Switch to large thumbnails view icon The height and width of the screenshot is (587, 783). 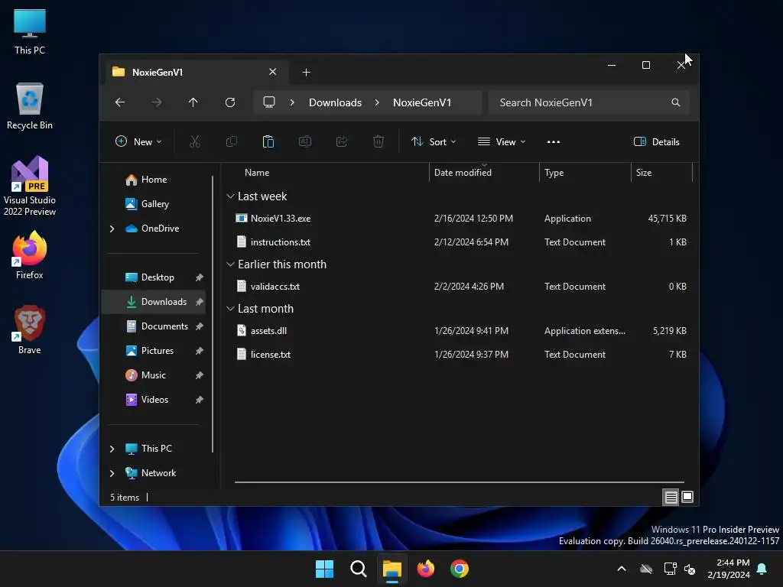[x=687, y=497]
